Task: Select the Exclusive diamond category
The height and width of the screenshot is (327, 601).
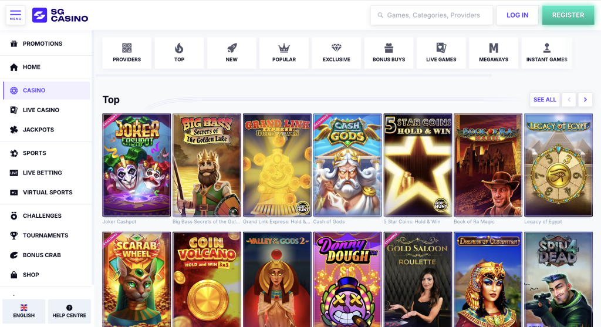Action: point(336,53)
